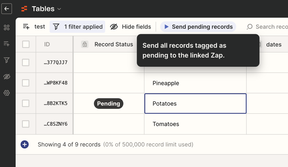Image resolution: width=288 pixels, height=167 pixels.
Task: Select the Potatoes row checkbox
Action: tap(26, 104)
